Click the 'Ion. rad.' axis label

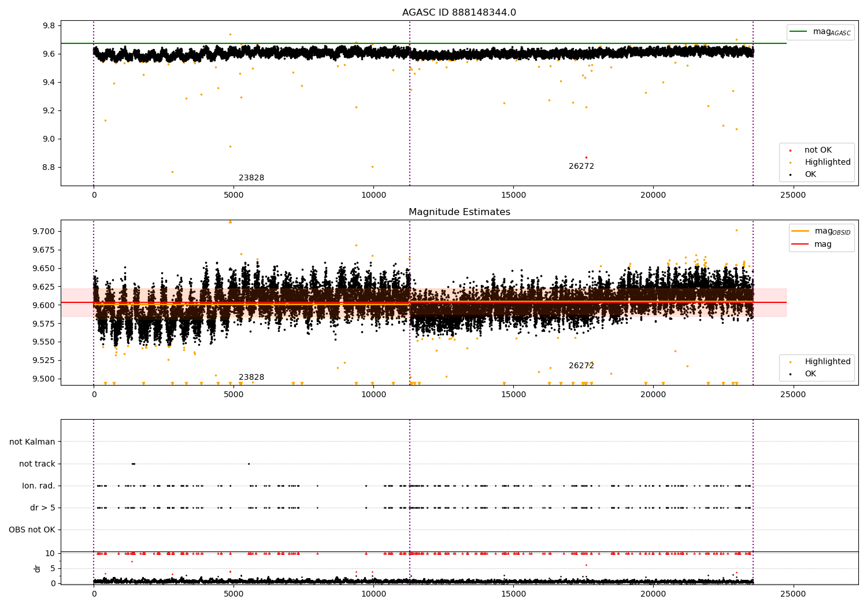coord(39,486)
